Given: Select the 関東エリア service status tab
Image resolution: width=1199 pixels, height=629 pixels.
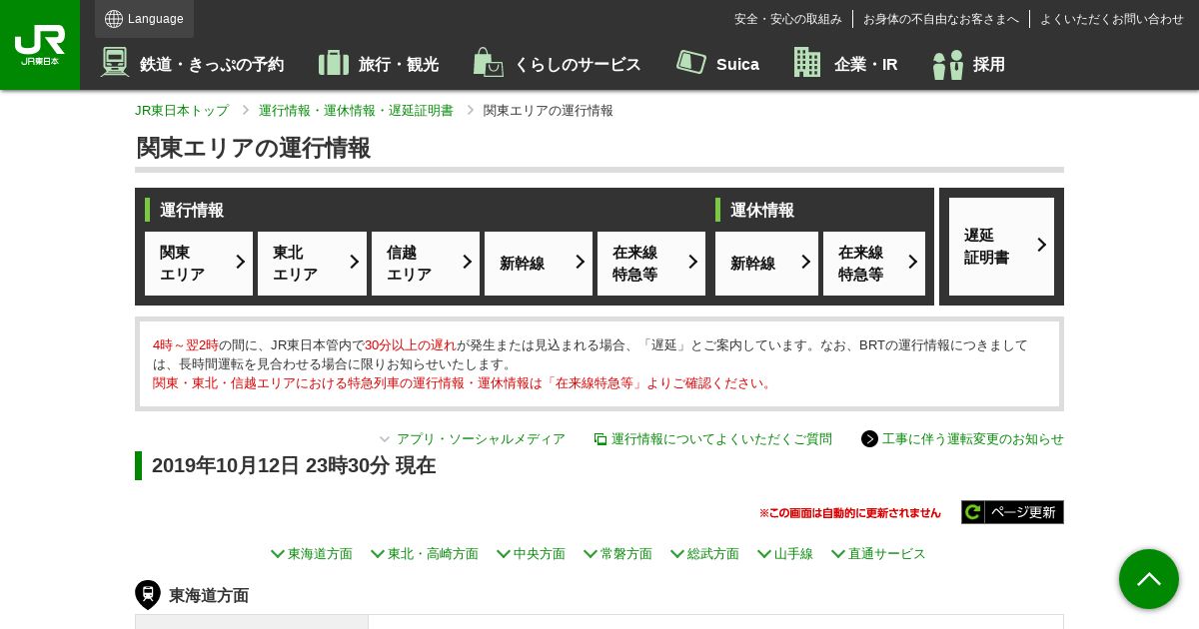Looking at the screenshot, I should [x=199, y=264].
